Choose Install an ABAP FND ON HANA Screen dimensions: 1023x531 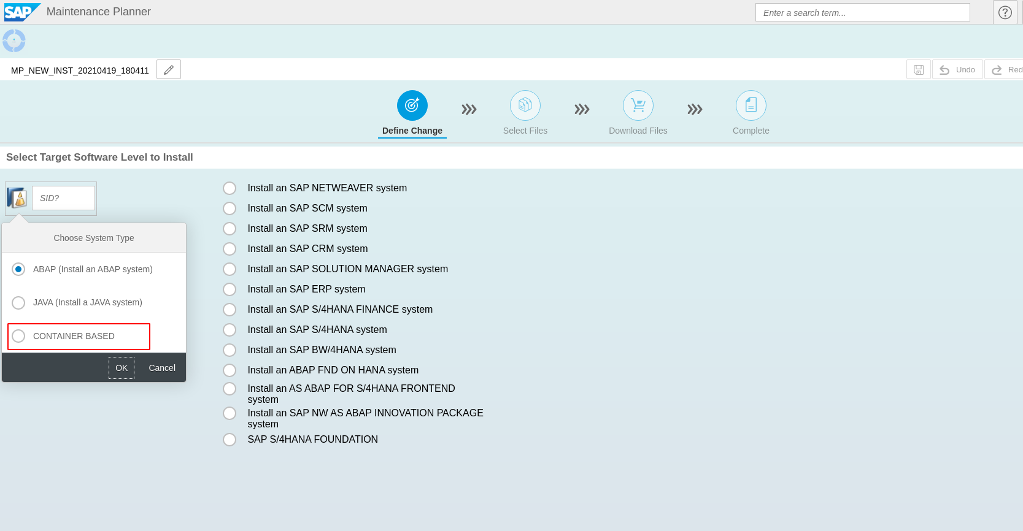tap(230, 370)
